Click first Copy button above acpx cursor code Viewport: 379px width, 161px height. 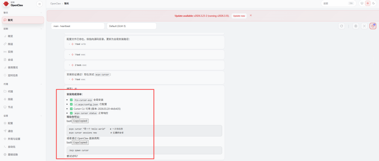tap(80, 121)
